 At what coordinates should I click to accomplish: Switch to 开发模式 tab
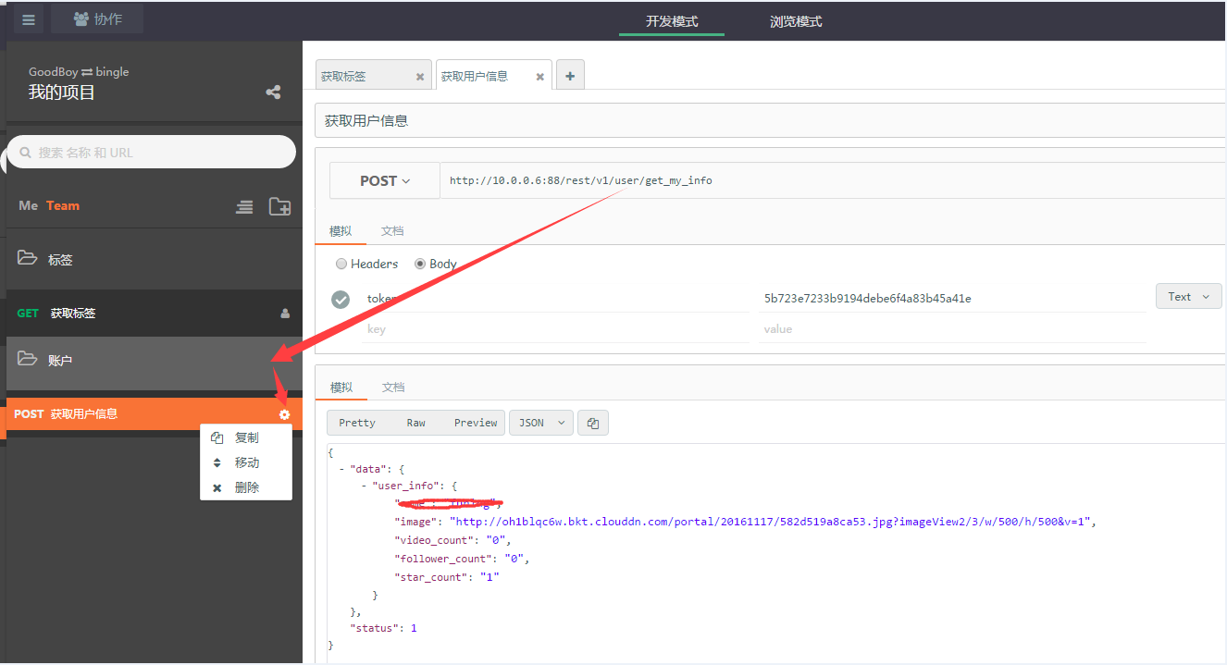(672, 21)
